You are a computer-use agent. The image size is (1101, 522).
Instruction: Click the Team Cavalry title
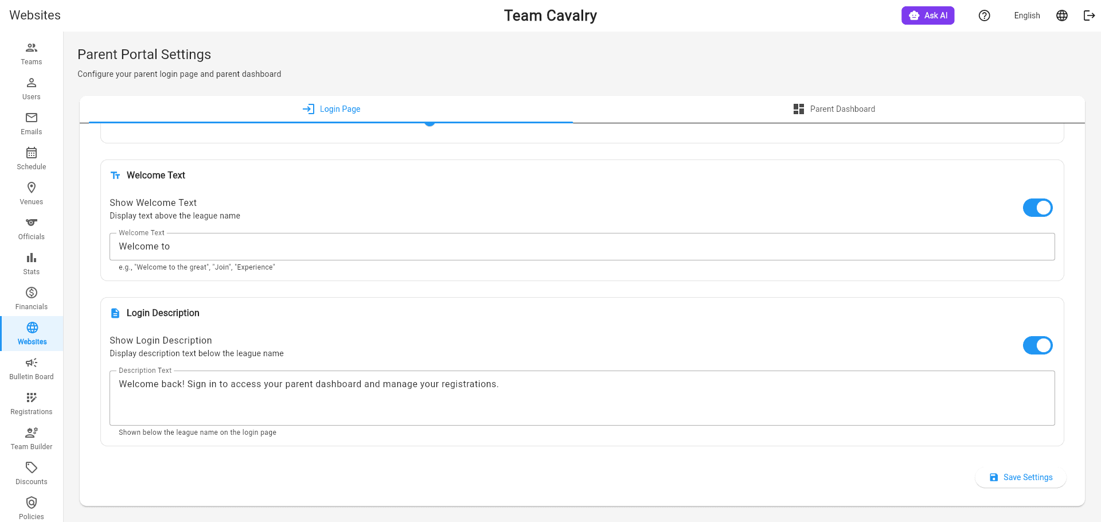550,15
